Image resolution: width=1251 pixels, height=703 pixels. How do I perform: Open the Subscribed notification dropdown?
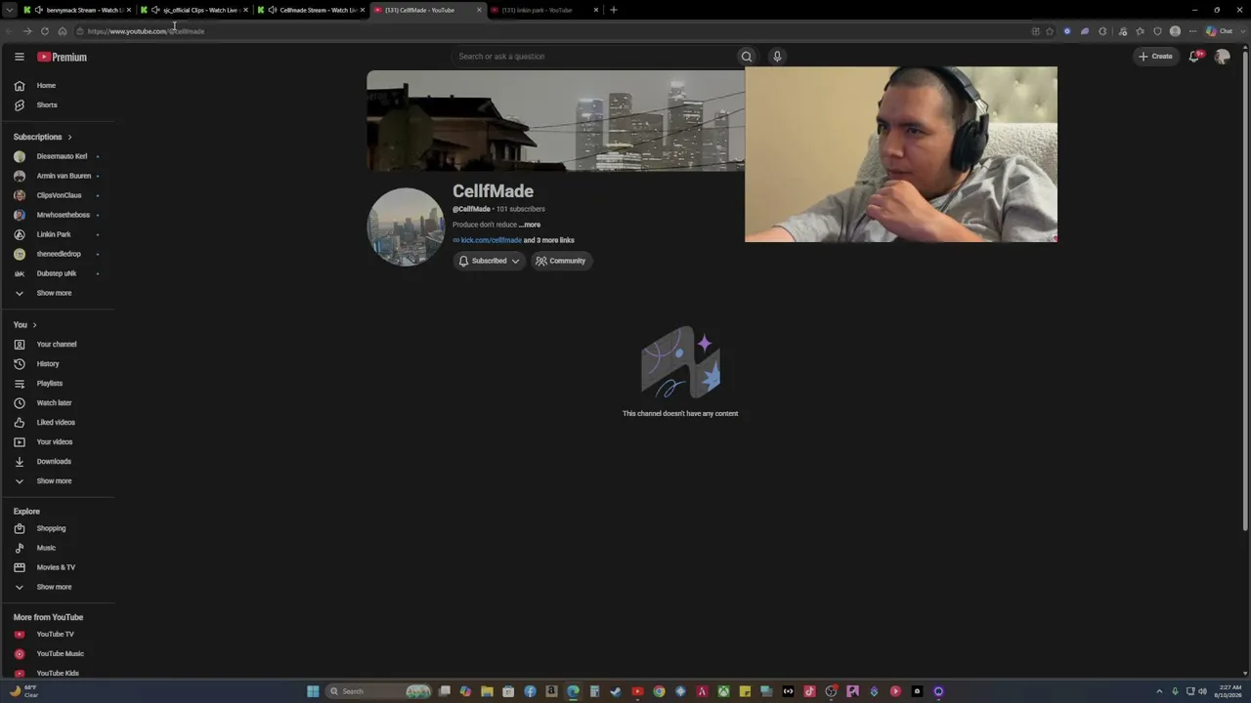pos(489,261)
